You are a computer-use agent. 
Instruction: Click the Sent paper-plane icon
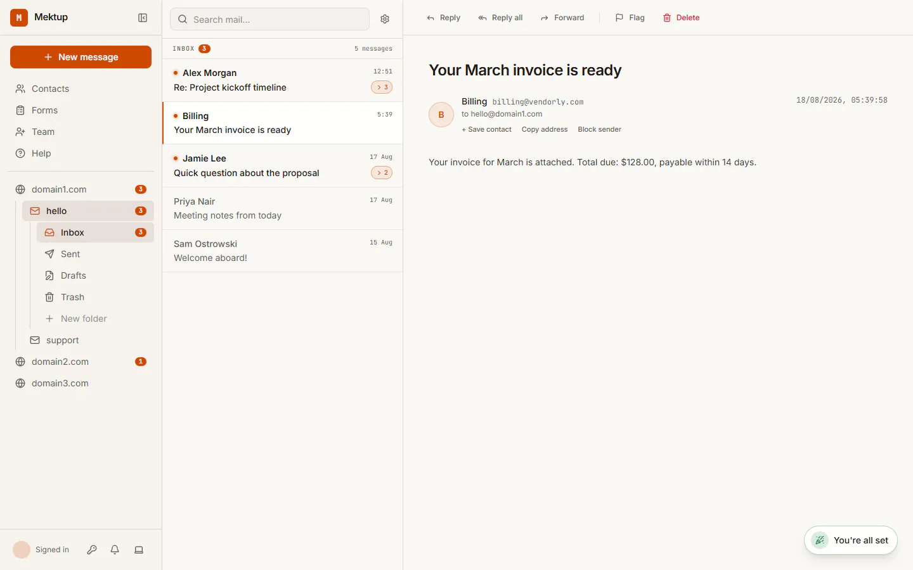click(49, 254)
